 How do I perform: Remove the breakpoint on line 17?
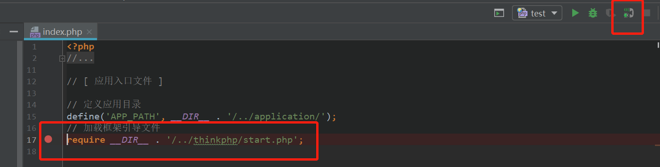tap(48, 139)
